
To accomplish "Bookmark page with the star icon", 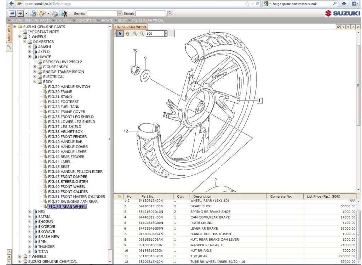I will [247, 4].
